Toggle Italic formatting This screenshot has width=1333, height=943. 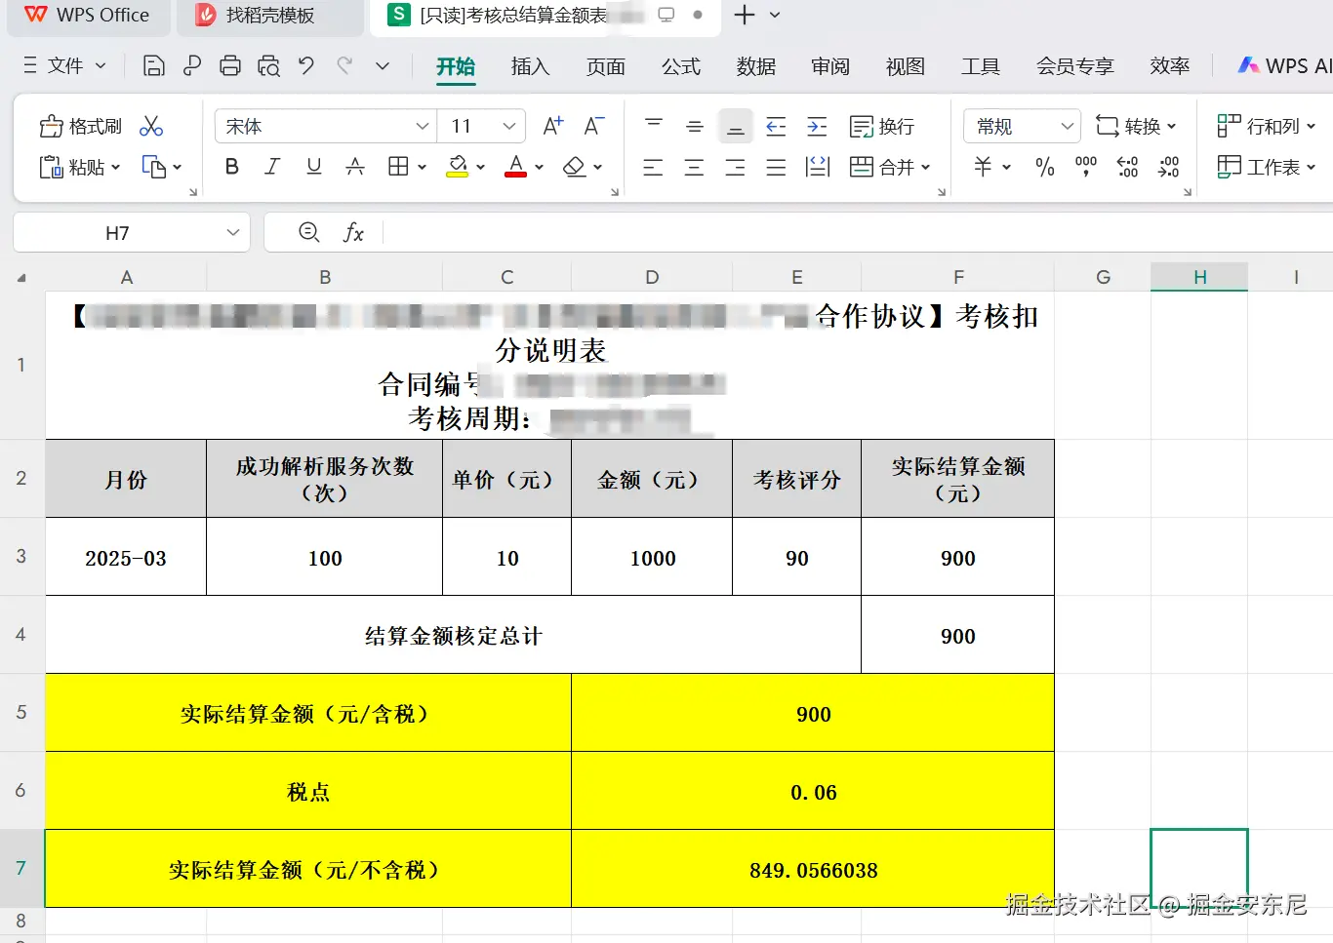pyautogui.click(x=272, y=167)
